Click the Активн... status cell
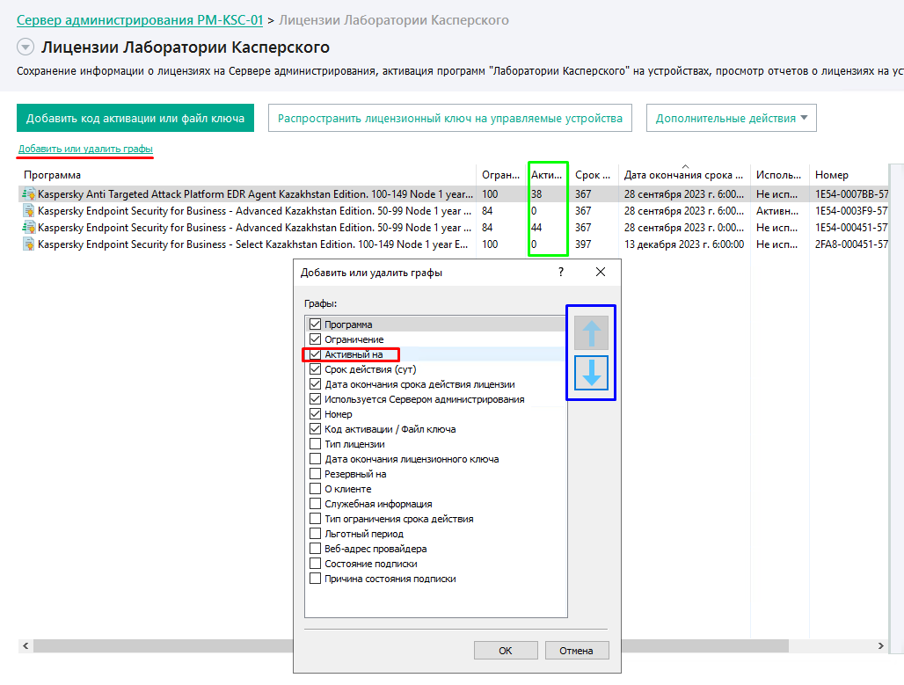Viewport: 904px width, 685px height. pyautogui.click(x=777, y=211)
